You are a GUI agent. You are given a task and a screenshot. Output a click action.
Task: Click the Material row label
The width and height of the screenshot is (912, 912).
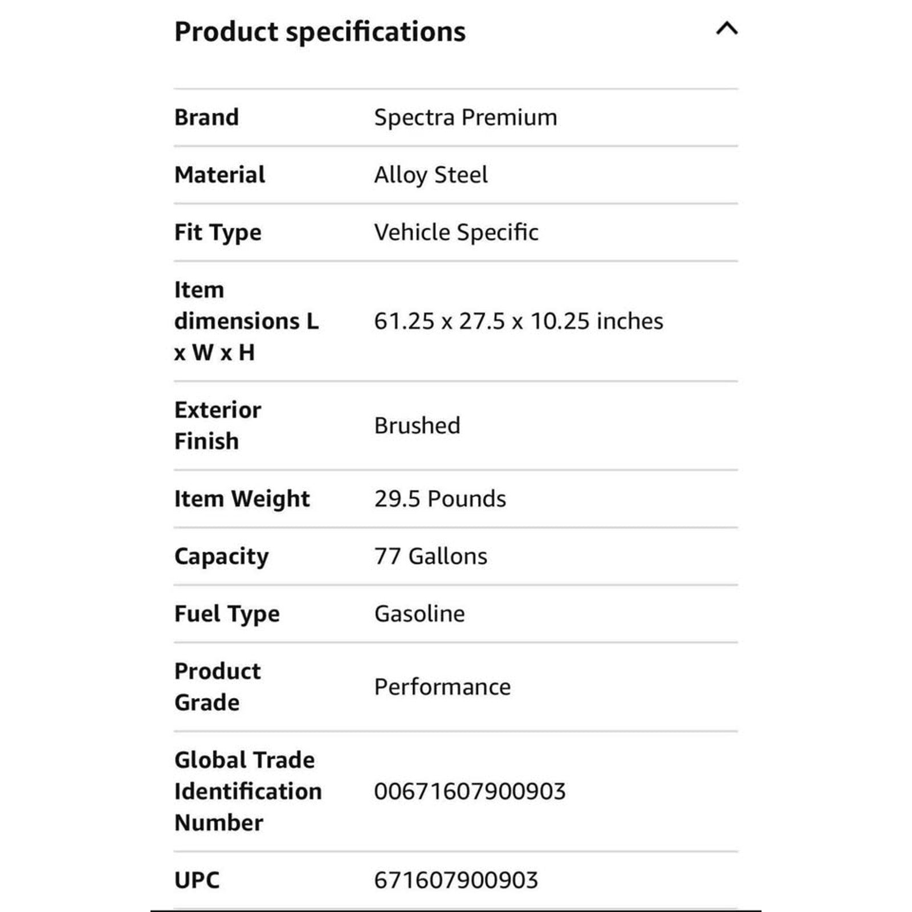[219, 175]
